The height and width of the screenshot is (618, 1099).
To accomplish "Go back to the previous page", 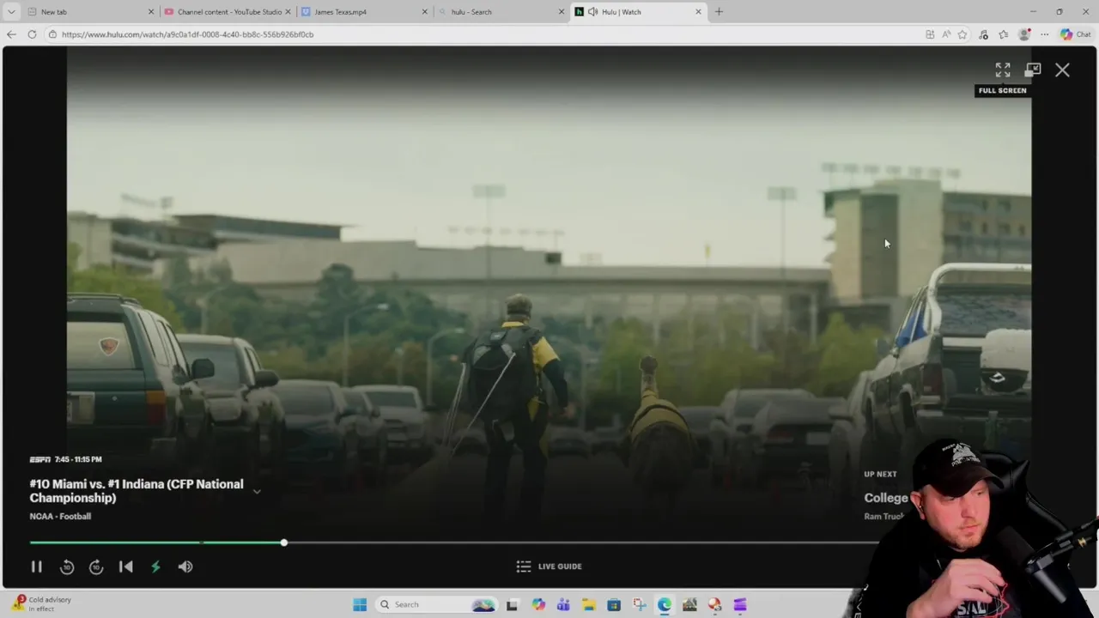I will [11, 34].
